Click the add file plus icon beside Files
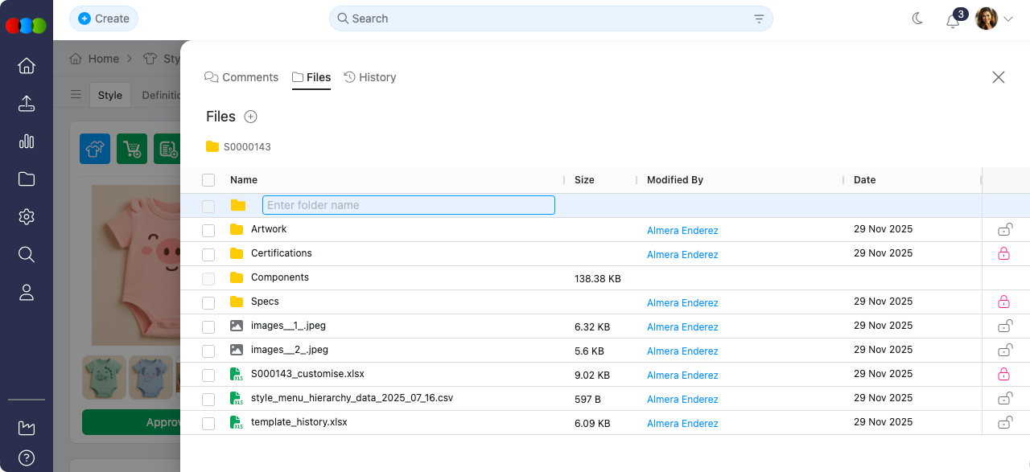 (x=250, y=117)
